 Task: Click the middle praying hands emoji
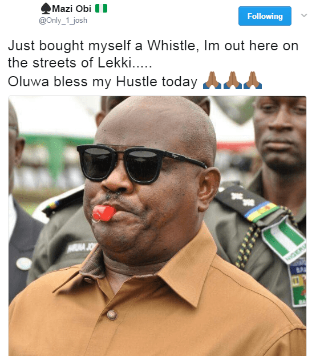point(233,81)
